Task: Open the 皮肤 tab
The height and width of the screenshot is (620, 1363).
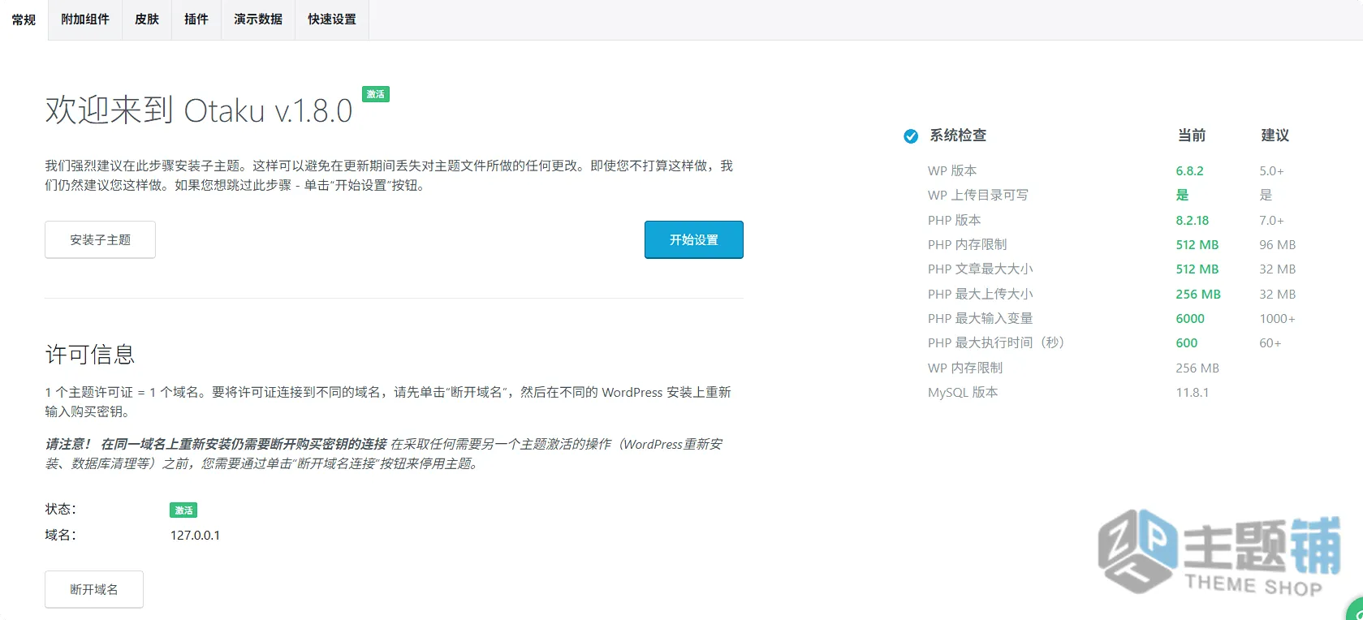Action: [x=147, y=19]
